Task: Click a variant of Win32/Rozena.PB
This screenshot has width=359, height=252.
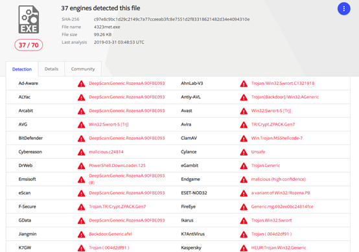Action: point(281,193)
